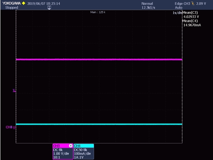Screen dimensions: 213x160
Task: Click the magenta trigger level T marker
Action: (14, 91)
